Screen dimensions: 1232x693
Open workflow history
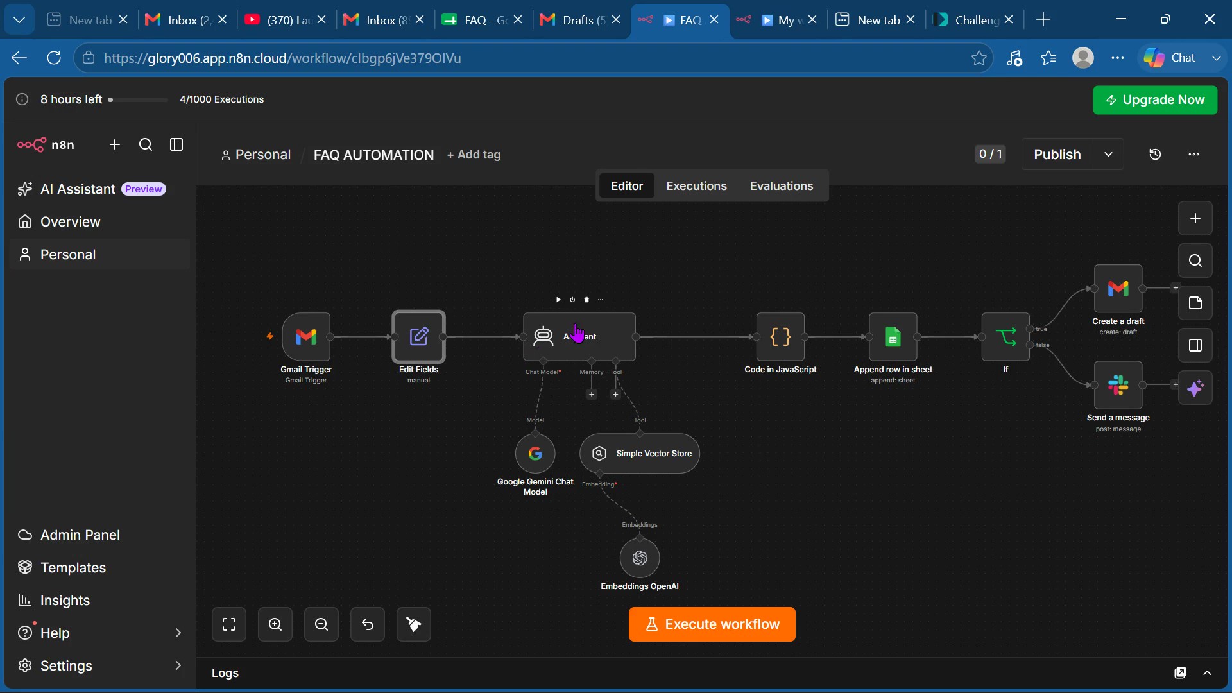[x=1155, y=155]
